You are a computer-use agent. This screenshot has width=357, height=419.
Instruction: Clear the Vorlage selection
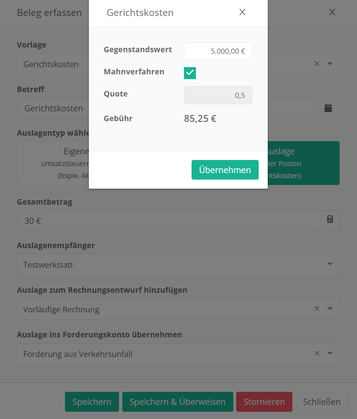click(317, 64)
